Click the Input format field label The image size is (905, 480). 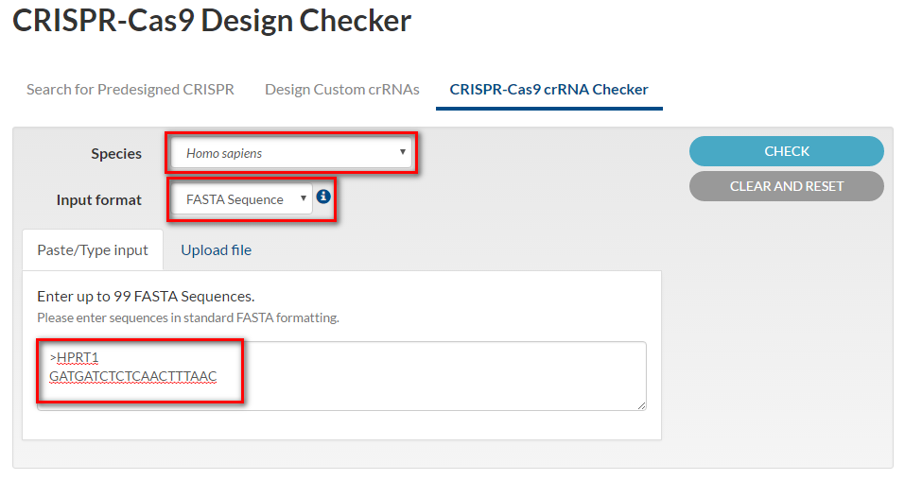coord(98,199)
